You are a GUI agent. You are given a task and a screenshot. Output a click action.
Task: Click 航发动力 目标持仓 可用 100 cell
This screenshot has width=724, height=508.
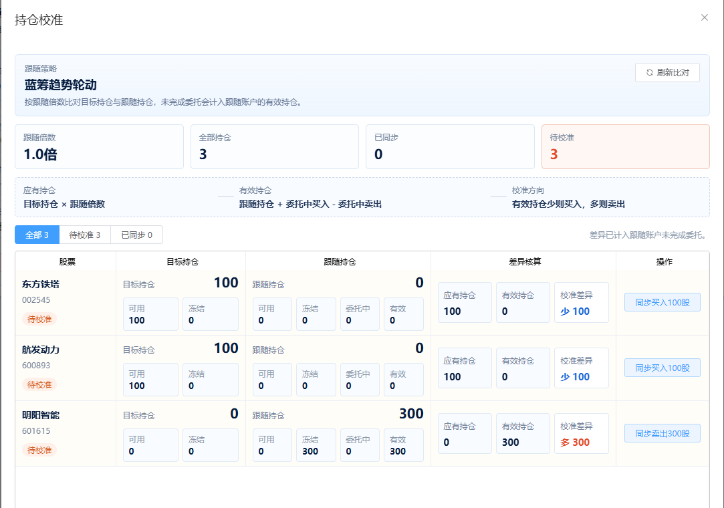click(150, 380)
